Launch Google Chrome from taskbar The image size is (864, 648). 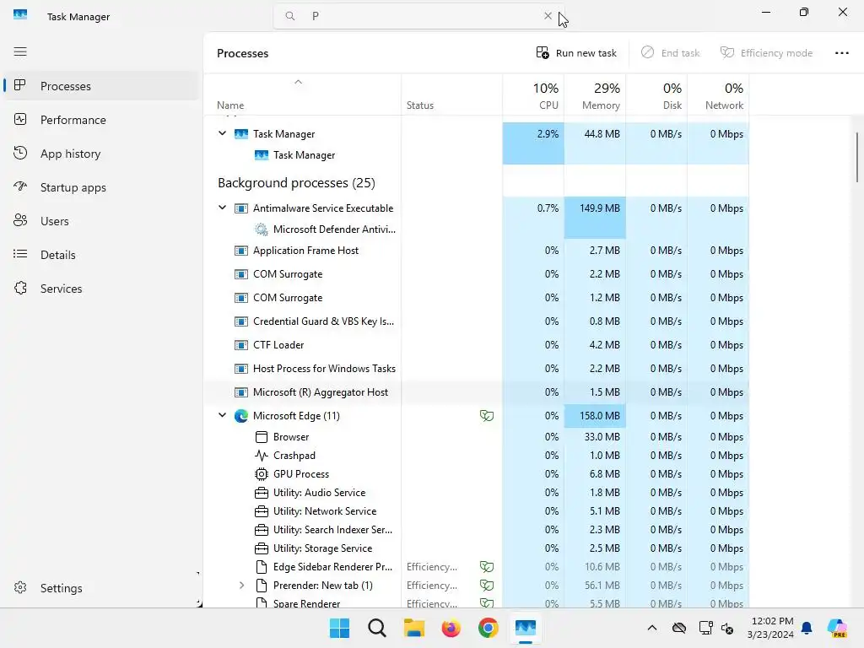[488, 628]
